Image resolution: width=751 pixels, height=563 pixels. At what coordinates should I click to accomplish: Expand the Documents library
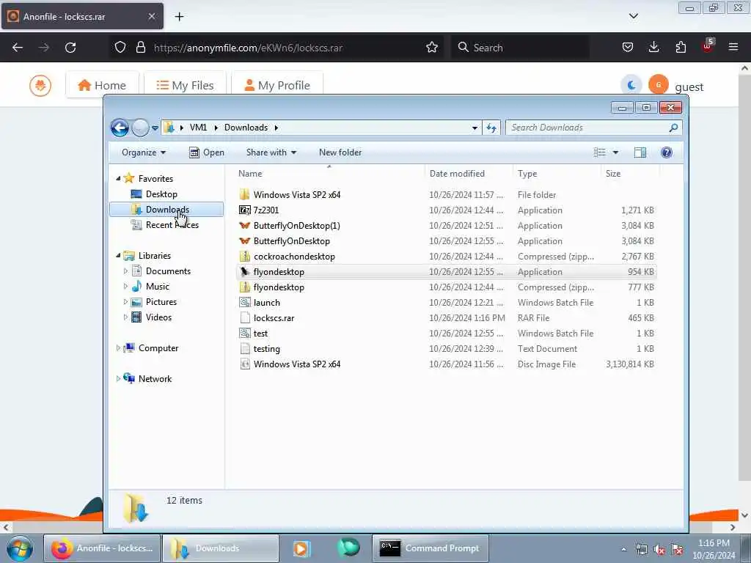tap(125, 271)
